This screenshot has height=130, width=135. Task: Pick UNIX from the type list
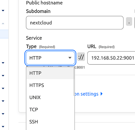pyautogui.click(x=50, y=97)
